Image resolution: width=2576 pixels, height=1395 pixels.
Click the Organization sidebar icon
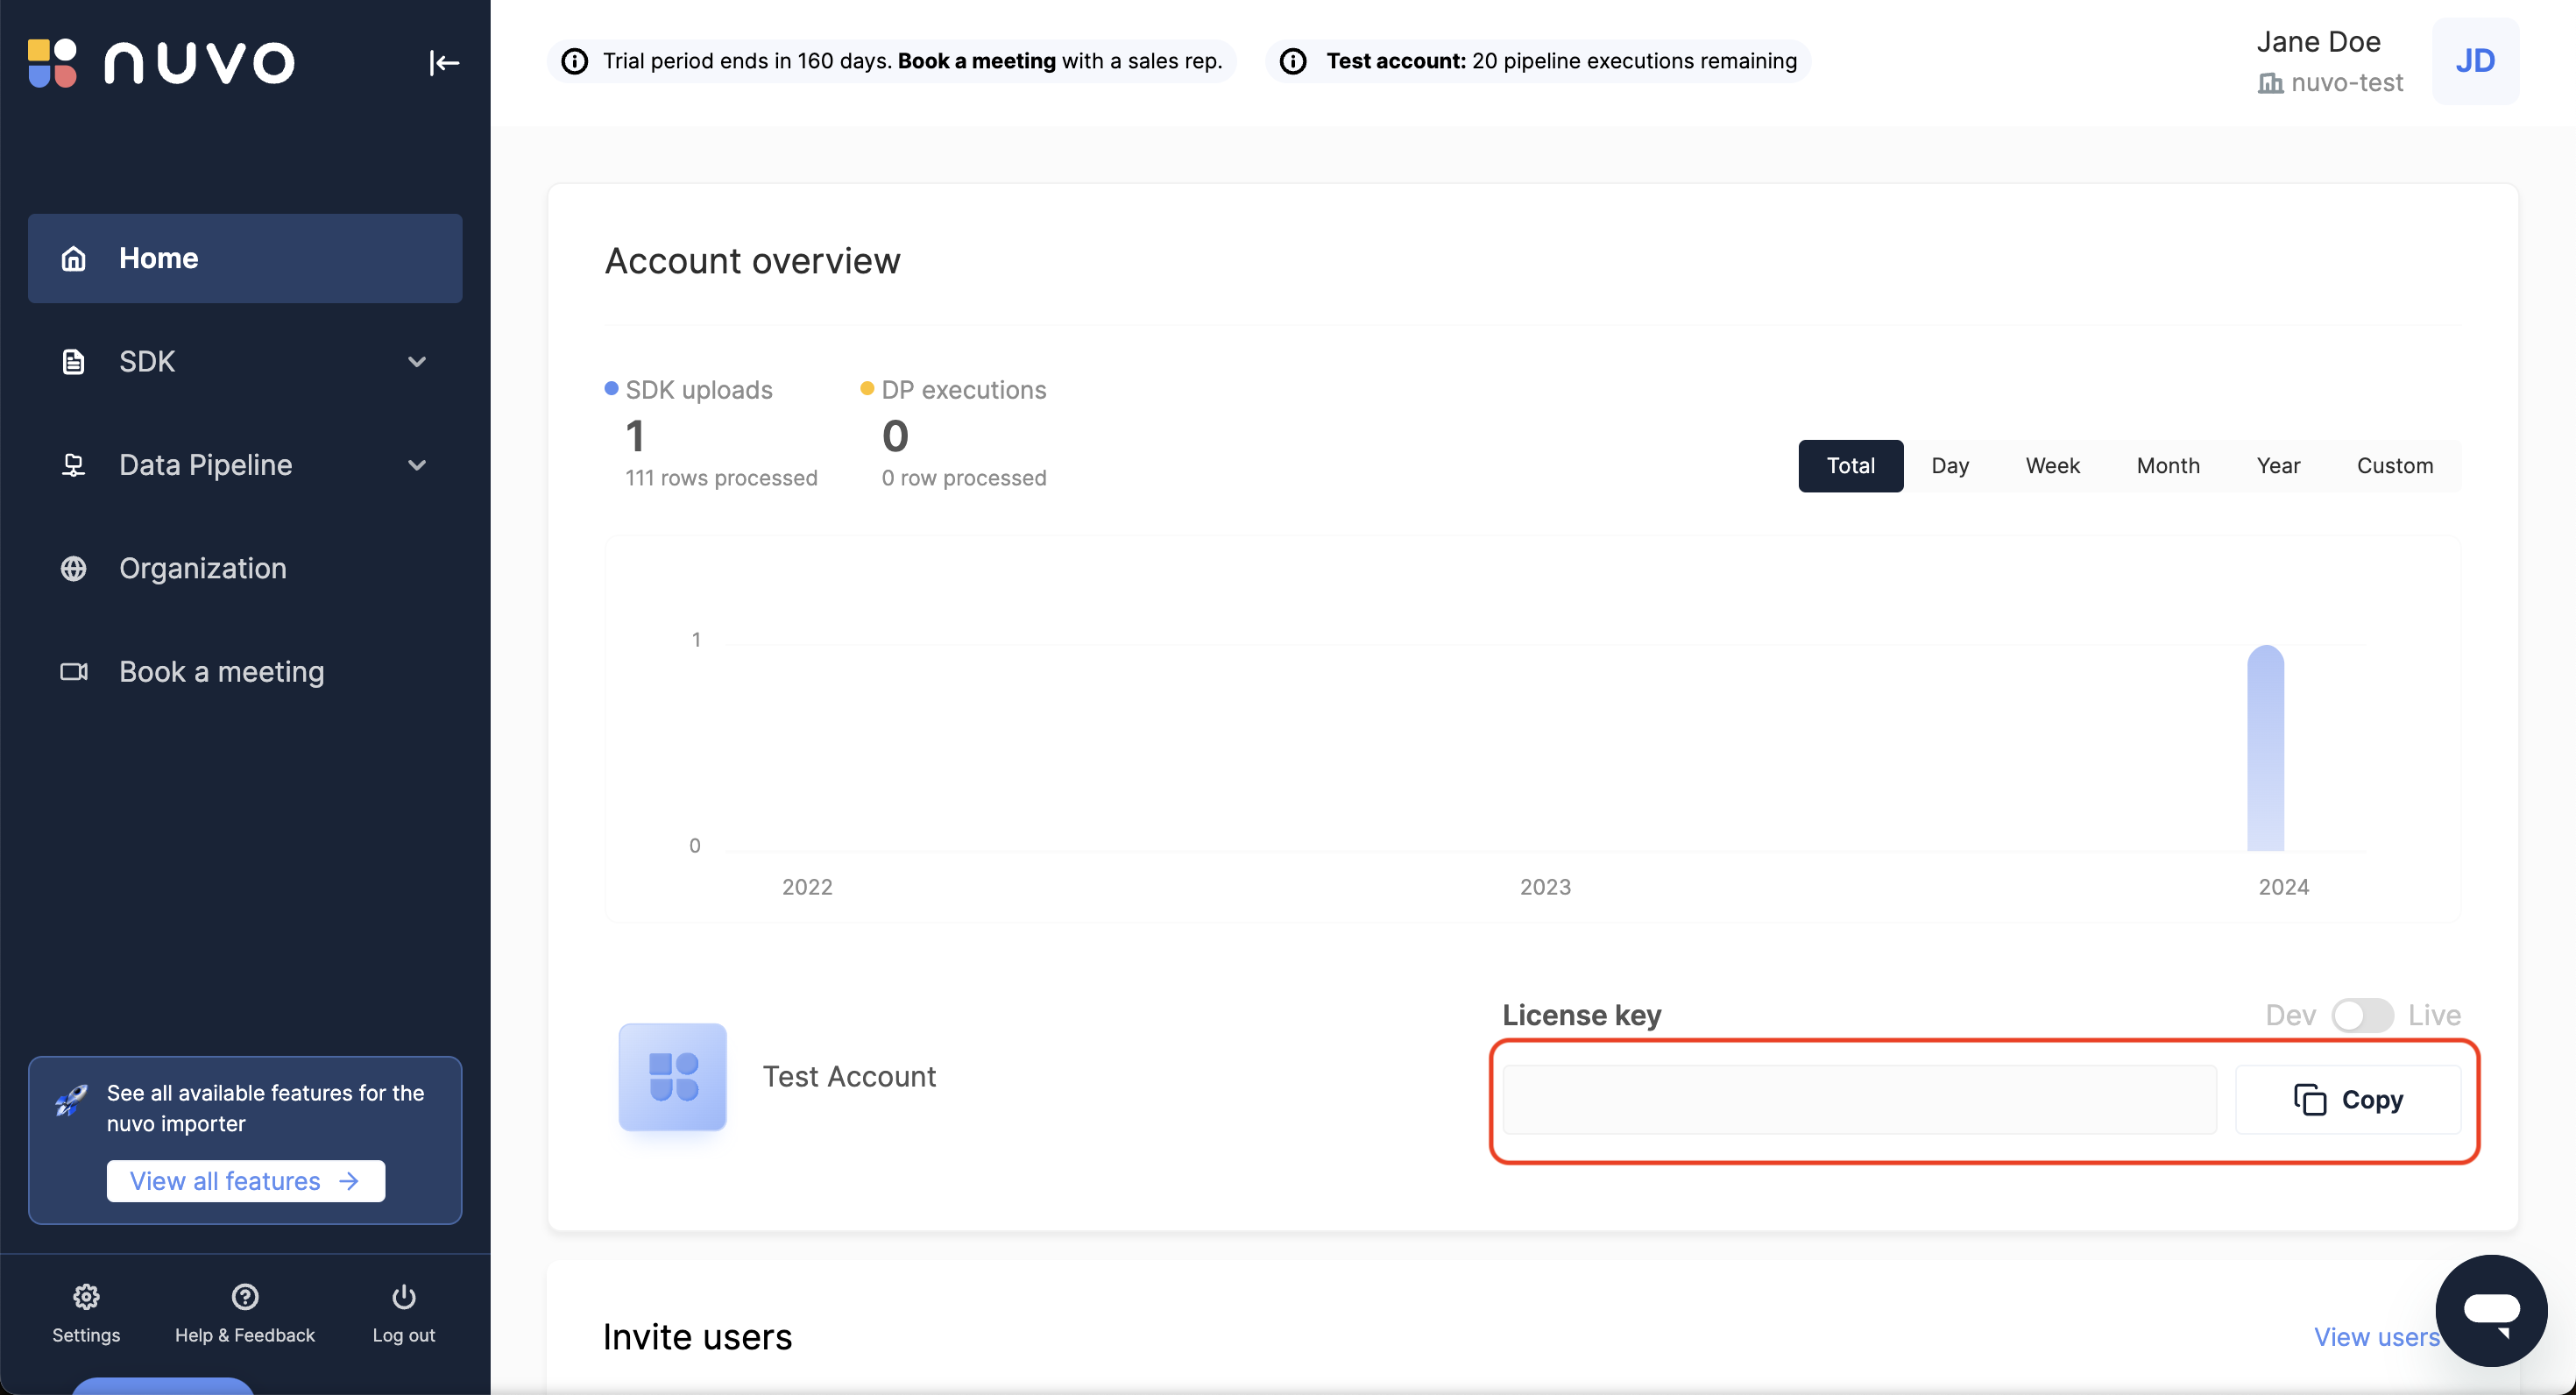point(74,567)
